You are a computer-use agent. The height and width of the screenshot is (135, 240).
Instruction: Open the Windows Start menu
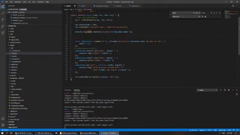[x=2, y=133]
